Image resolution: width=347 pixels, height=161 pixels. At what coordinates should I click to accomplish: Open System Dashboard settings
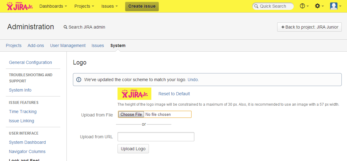[27, 142]
